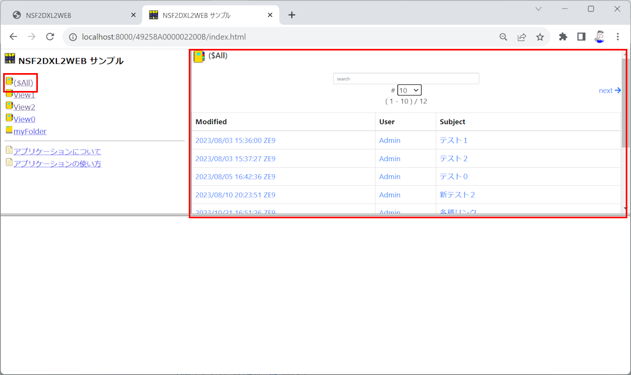Open the テスト２ subject link
Image resolution: width=631 pixels, height=375 pixels.
[x=453, y=159]
